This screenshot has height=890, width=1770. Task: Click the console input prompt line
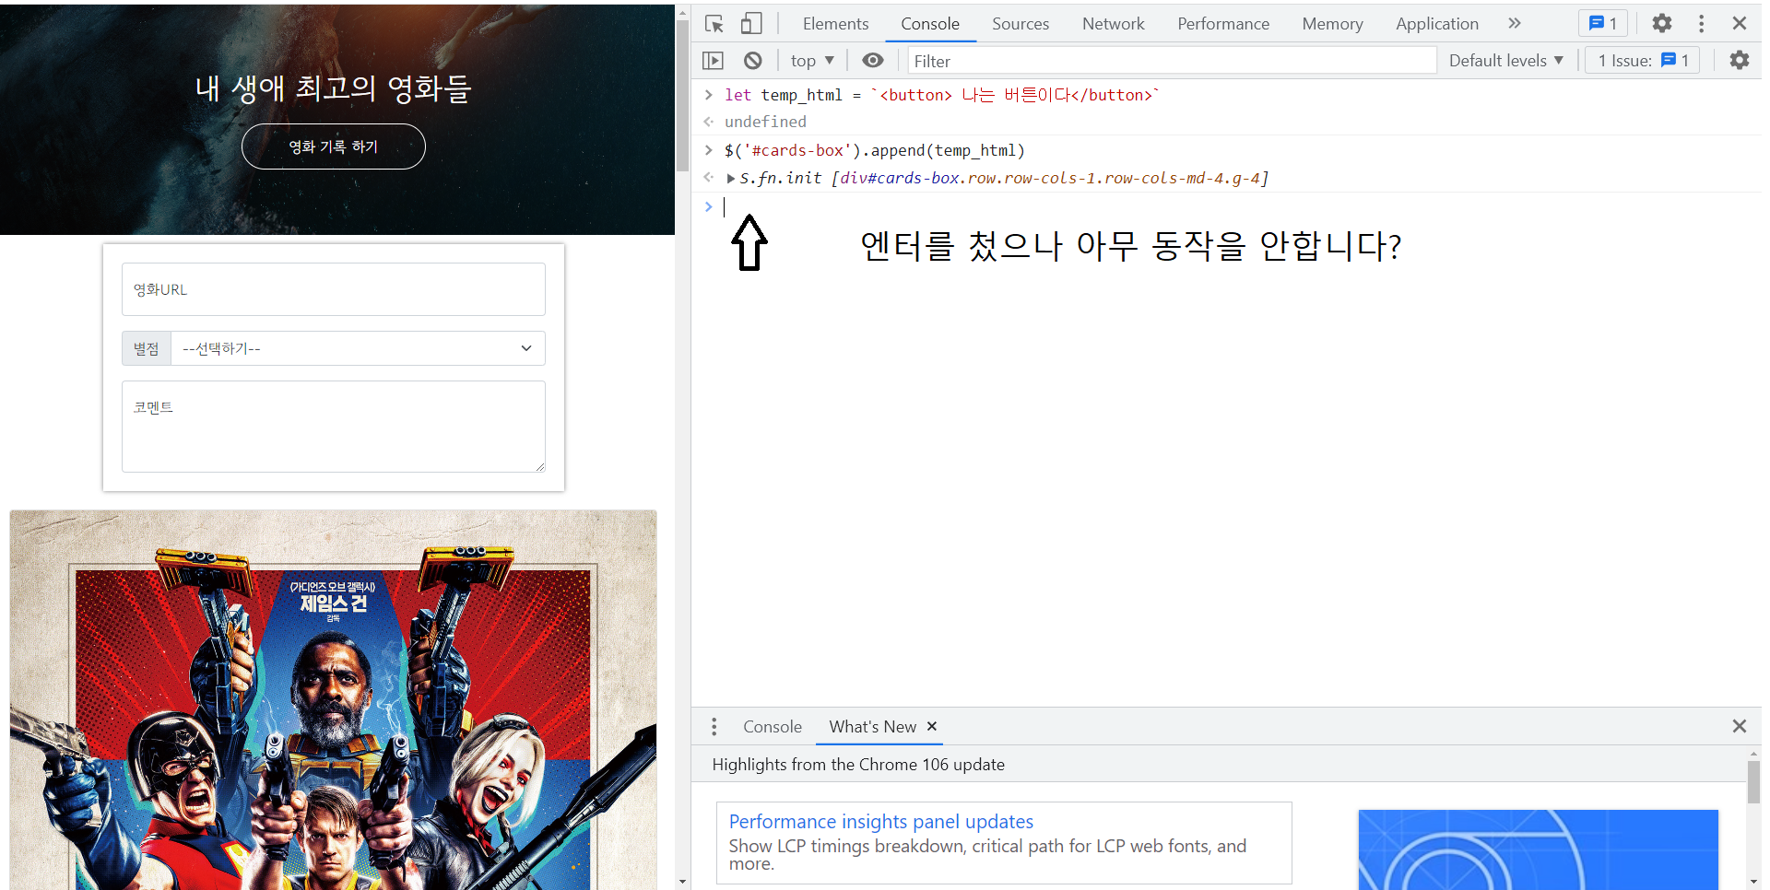pyautogui.click(x=1226, y=207)
